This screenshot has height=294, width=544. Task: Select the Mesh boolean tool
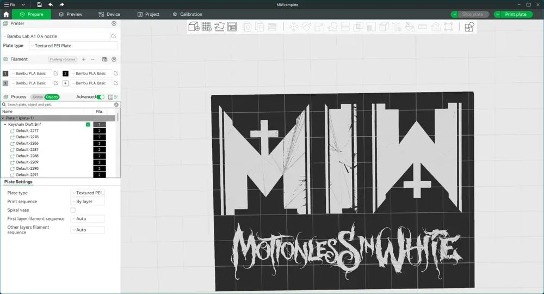(x=358, y=27)
